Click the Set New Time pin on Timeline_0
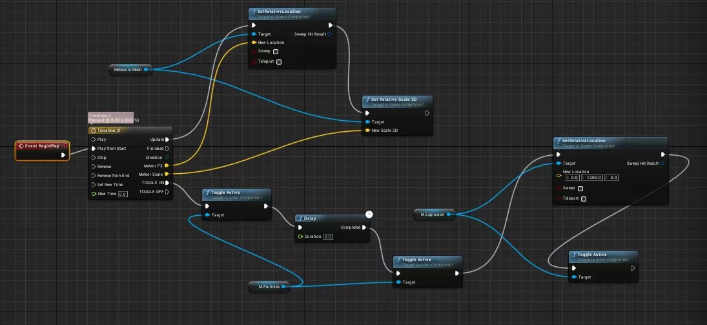707x325 pixels. 94,185
